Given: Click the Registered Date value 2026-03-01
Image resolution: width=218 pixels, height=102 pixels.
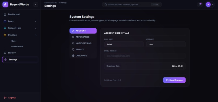Looking at the screenshot, I should coord(178,66).
